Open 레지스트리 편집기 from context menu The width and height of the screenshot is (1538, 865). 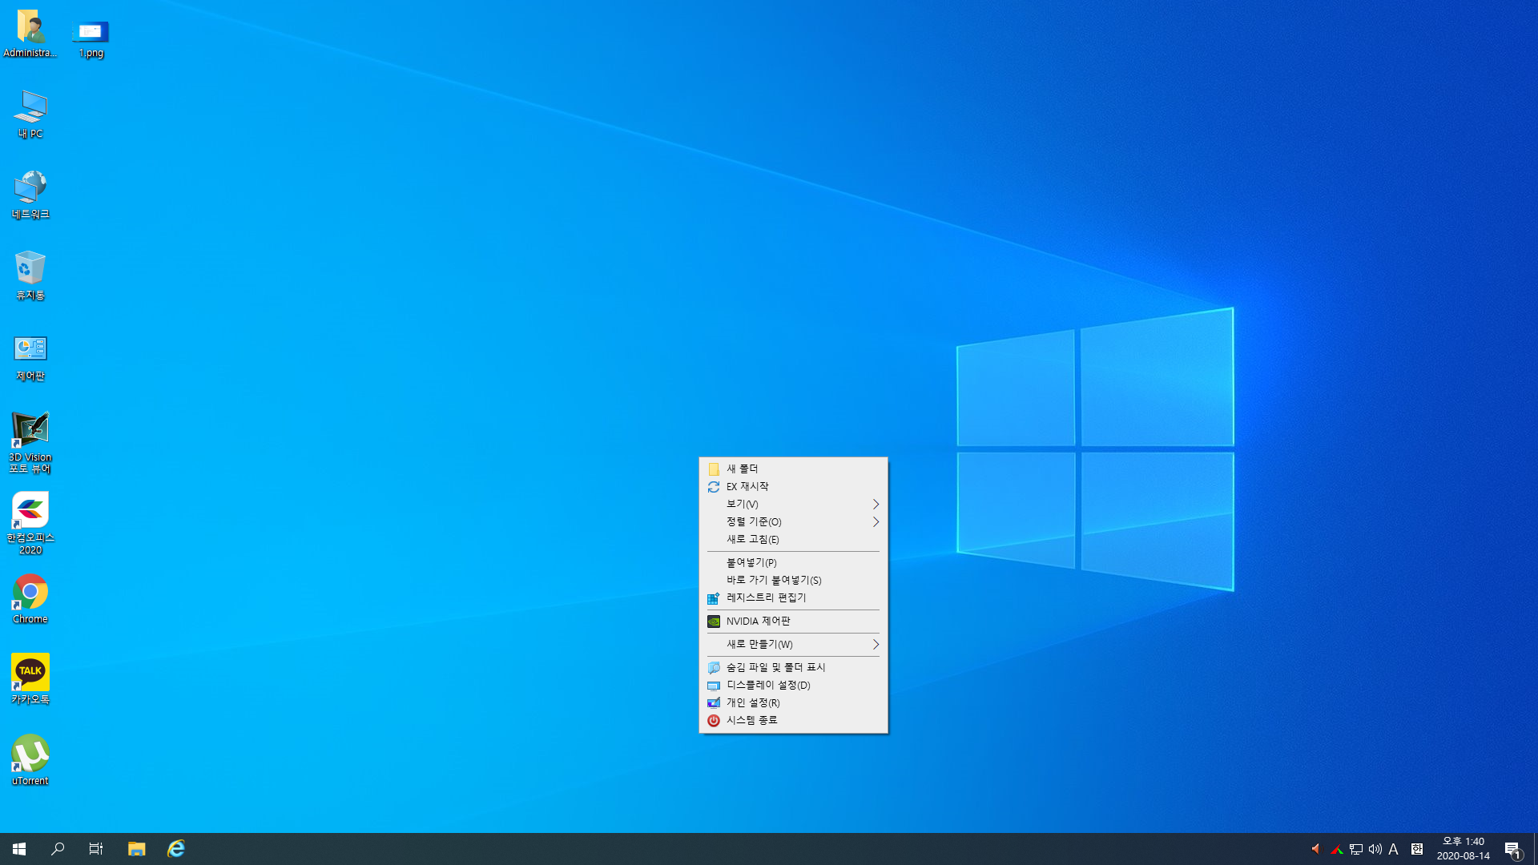click(x=793, y=597)
